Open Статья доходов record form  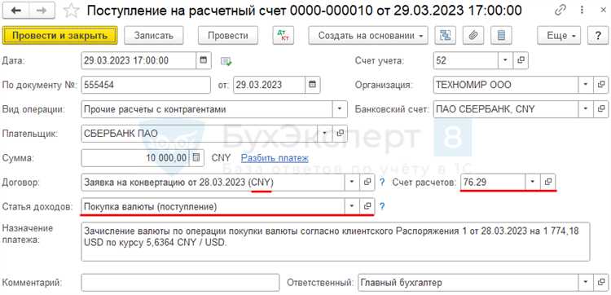[367, 206]
